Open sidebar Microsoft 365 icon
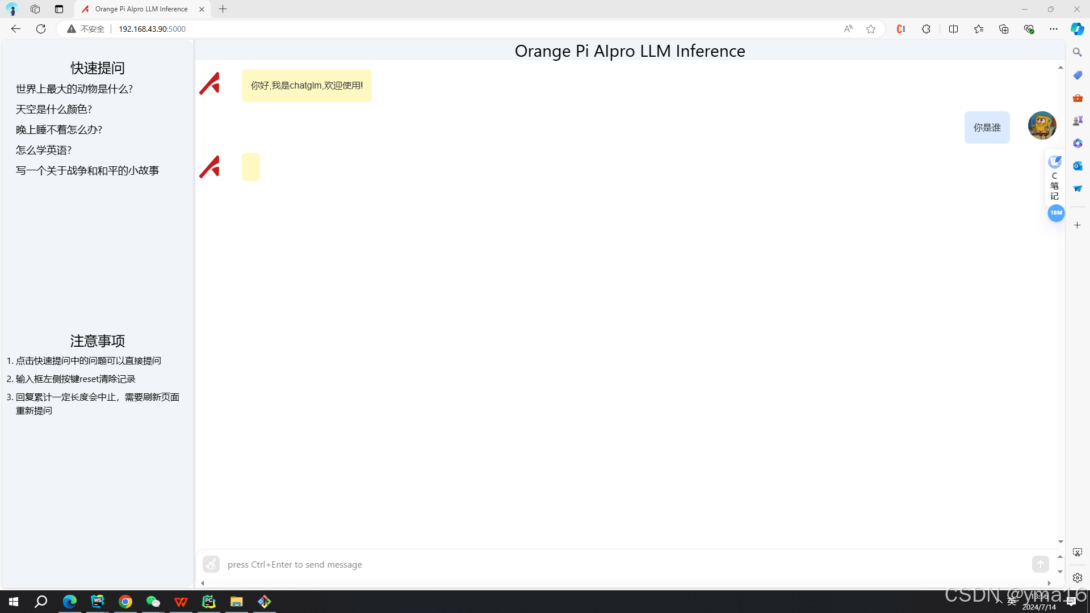The image size is (1090, 613). point(1077,143)
